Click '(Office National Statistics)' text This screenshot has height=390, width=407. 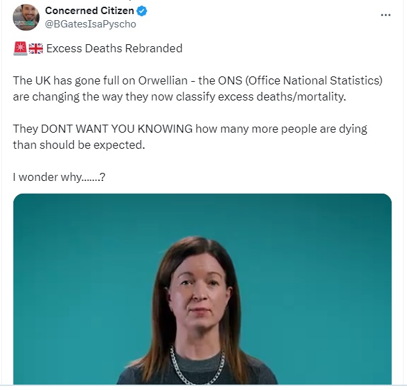(314, 80)
